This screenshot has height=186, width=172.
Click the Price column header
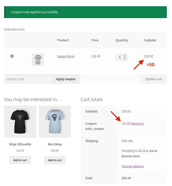click(x=95, y=40)
